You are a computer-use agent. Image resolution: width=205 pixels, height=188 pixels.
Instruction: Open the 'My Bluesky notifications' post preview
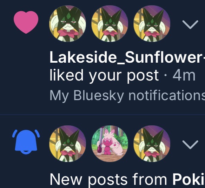click(x=127, y=96)
